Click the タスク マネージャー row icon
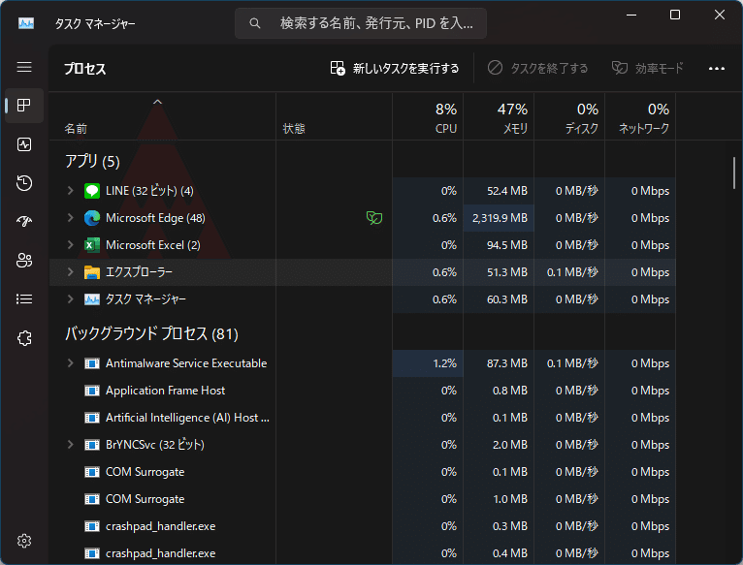The width and height of the screenshot is (743, 565). point(92,299)
